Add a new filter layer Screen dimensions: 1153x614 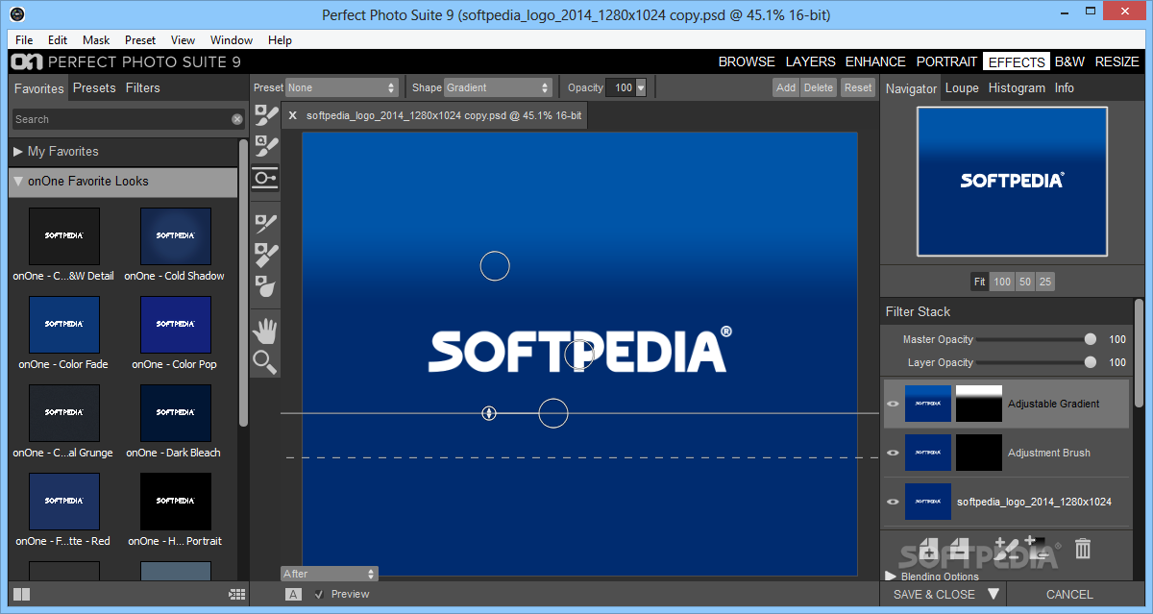[928, 549]
